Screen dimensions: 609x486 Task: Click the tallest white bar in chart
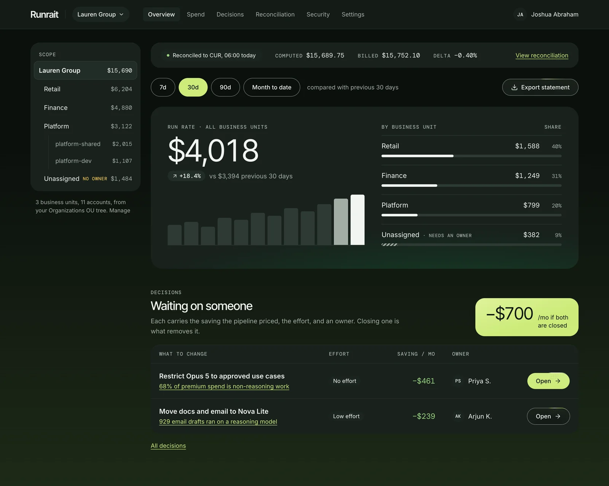click(x=357, y=220)
